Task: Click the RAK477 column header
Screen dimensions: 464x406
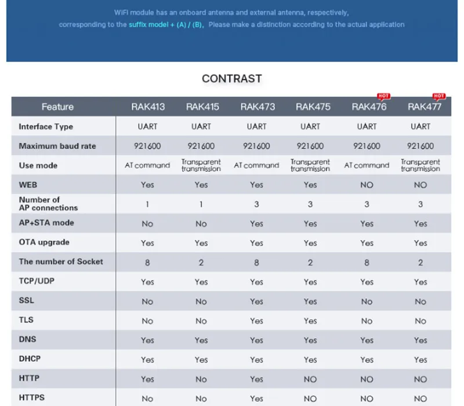Action: tap(425, 107)
